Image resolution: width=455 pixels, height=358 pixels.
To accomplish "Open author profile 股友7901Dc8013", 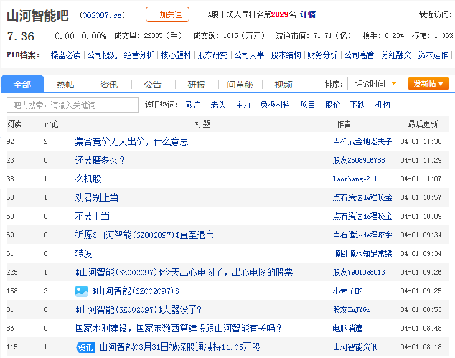I will click(x=359, y=272).
